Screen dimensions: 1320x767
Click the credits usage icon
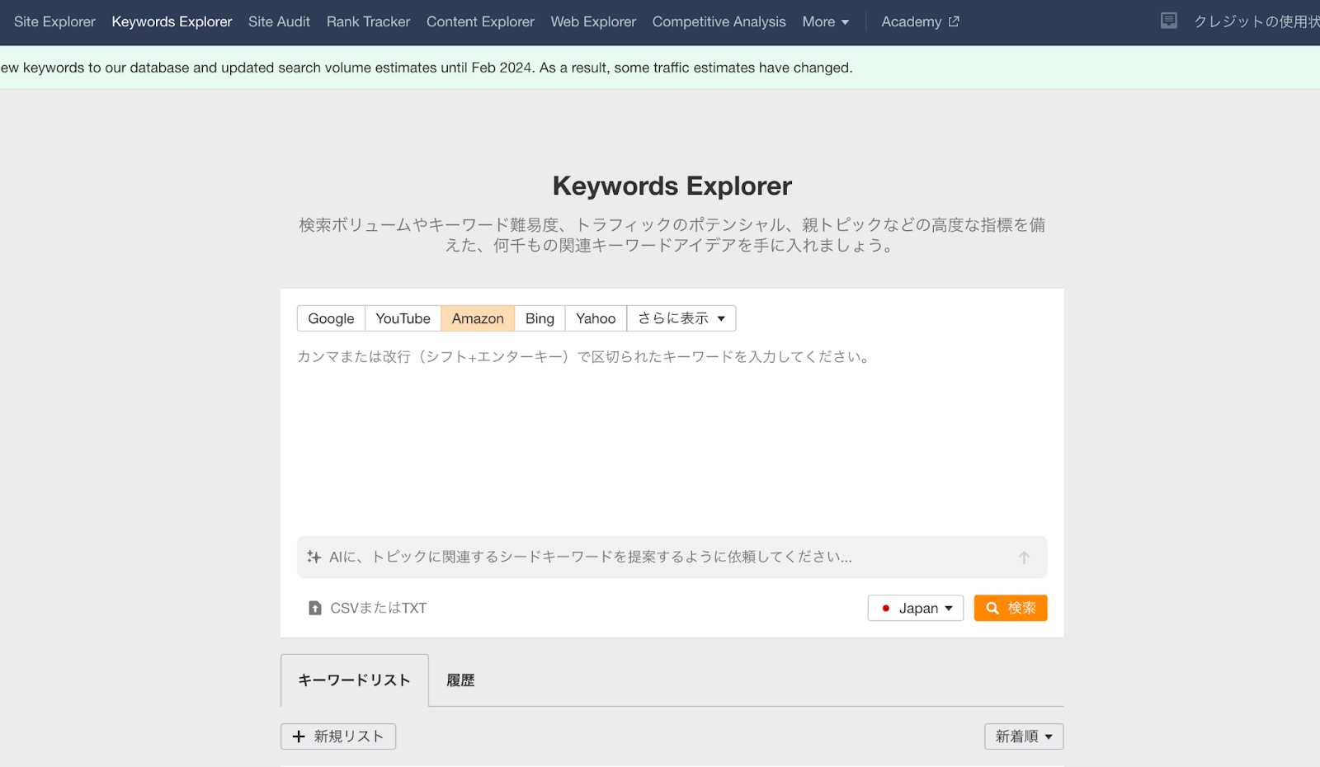(1168, 21)
